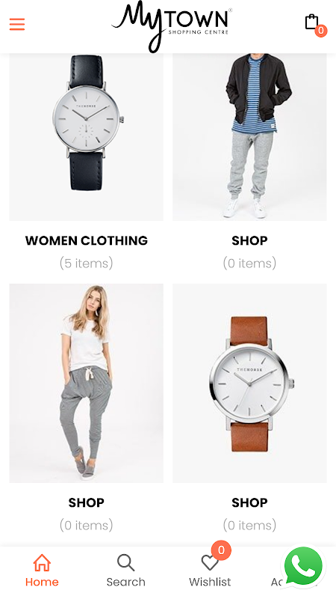Select the navy strap watch image

click(x=87, y=137)
